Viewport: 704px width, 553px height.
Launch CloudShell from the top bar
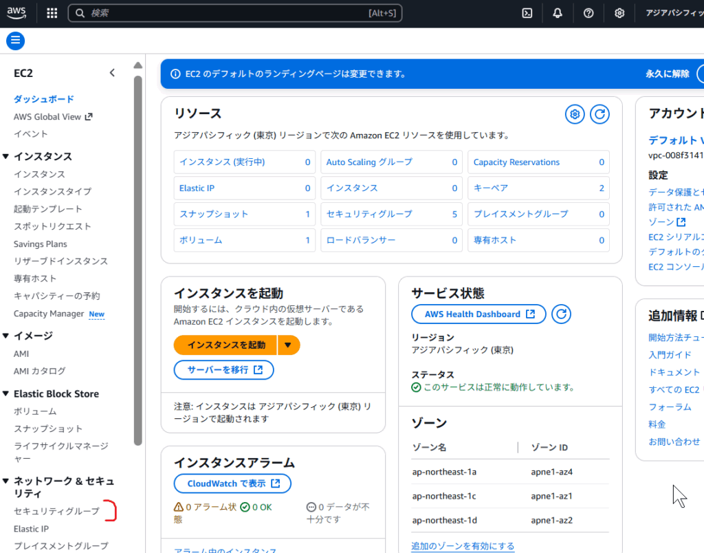[x=527, y=13]
